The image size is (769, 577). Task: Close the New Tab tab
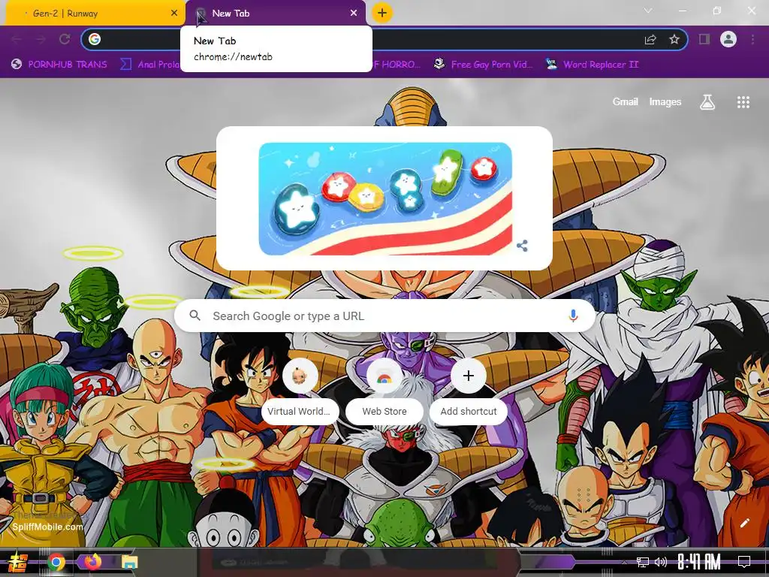tap(354, 14)
